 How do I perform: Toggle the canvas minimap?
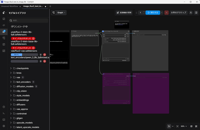191,126
